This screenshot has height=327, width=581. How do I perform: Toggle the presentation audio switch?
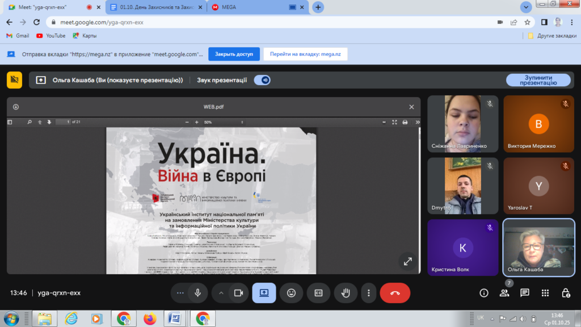coord(262,80)
